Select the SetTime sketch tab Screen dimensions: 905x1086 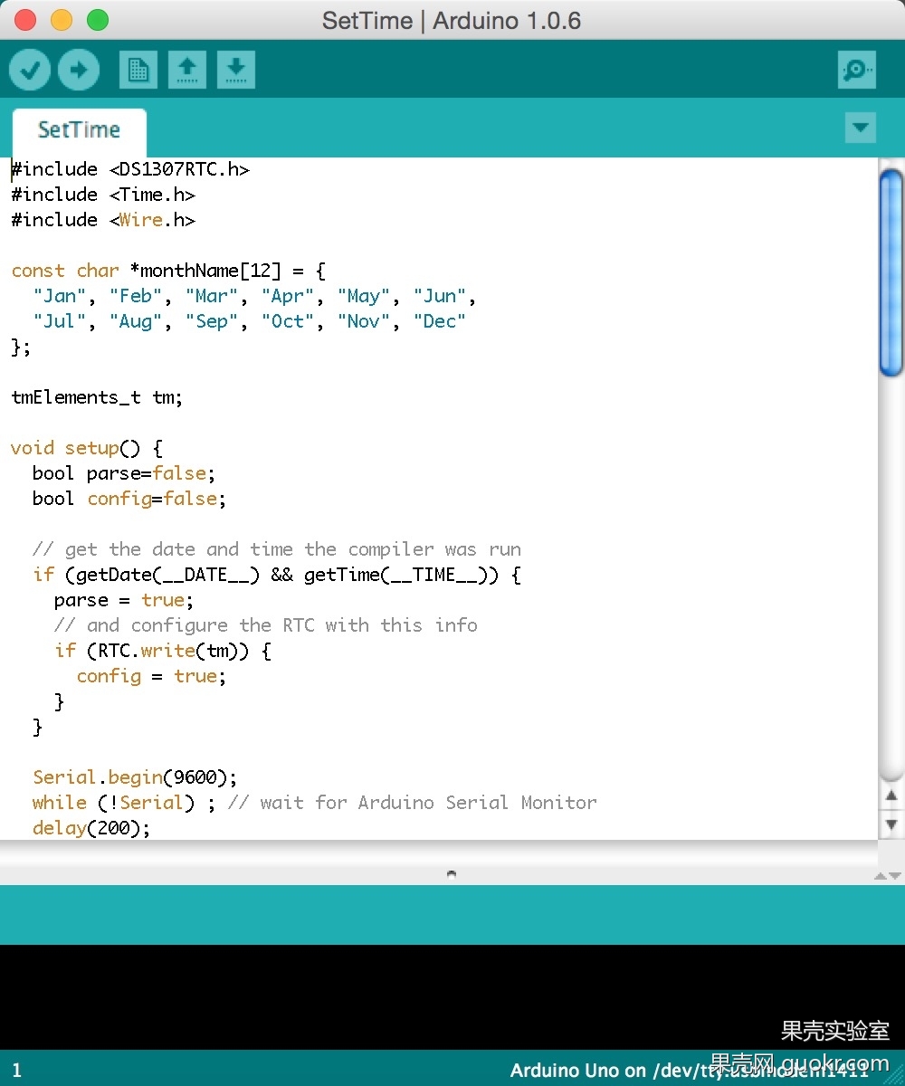[x=79, y=130]
